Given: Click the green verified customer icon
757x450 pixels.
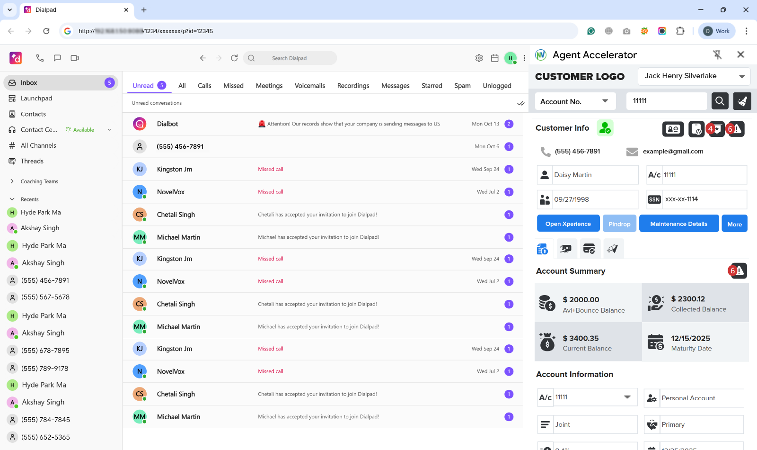Looking at the screenshot, I should click(605, 128).
